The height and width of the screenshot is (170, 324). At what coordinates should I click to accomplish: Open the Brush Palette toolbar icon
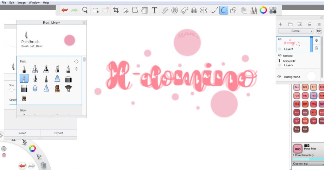(253, 10)
